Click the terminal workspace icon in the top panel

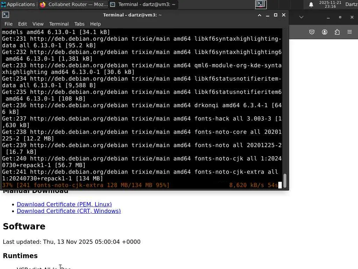click(x=261, y=4)
